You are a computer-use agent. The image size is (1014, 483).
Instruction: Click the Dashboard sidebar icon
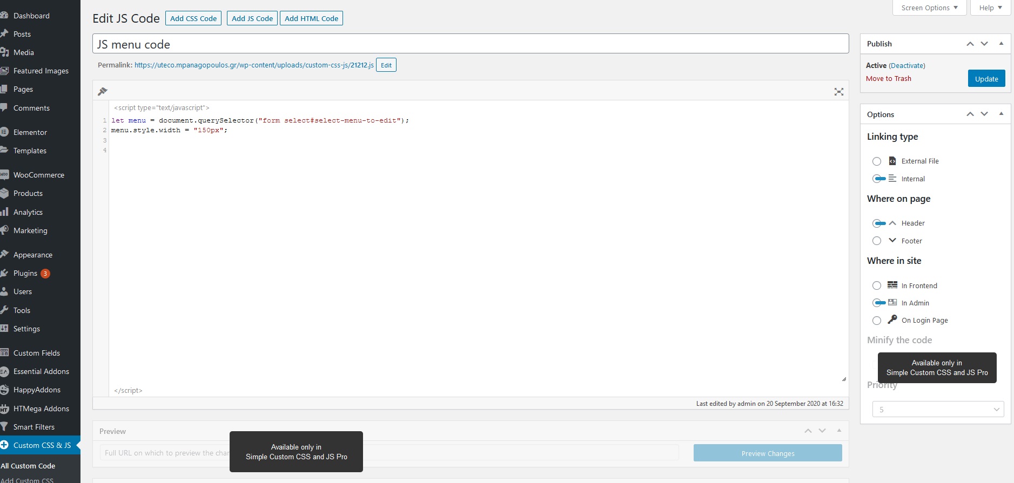point(4,16)
